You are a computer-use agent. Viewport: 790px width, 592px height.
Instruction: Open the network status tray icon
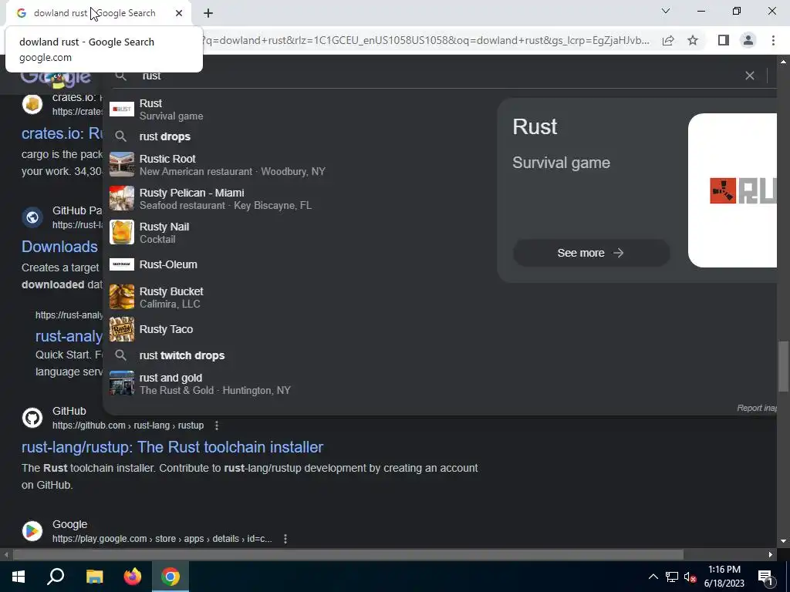coord(672,577)
